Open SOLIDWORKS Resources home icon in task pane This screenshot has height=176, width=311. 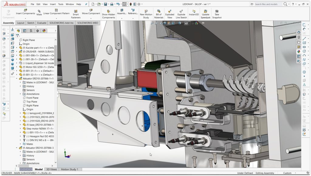point(299,32)
